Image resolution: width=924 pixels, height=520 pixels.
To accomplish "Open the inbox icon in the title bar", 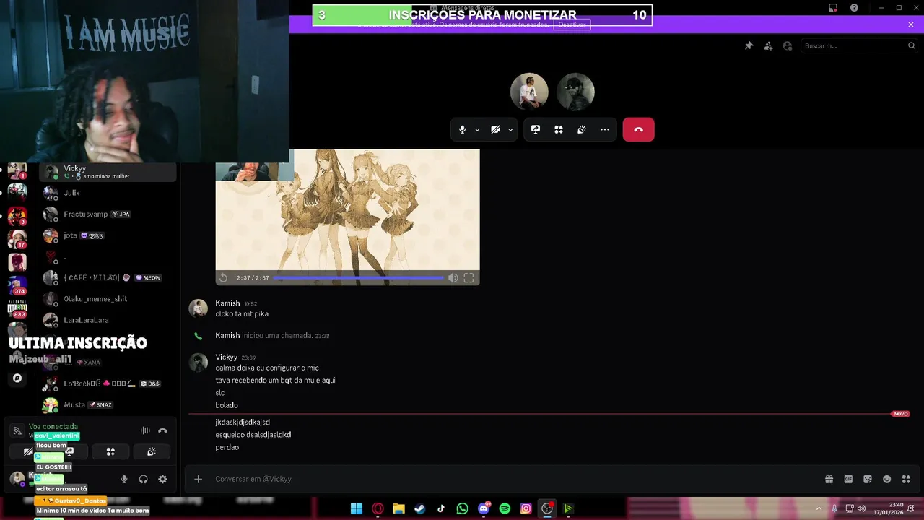I will click(833, 8).
